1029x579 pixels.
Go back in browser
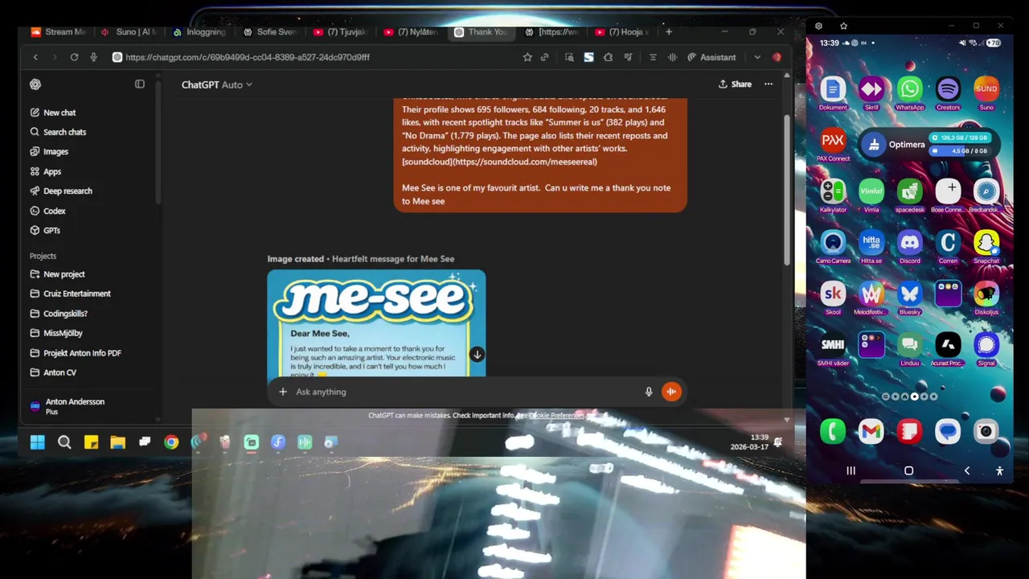coord(35,57)
